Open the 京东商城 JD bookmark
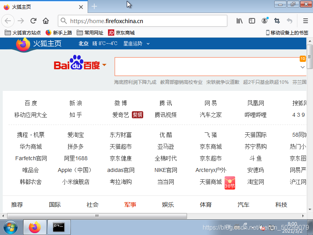The image size is (313, 235). [x=121, y=33]
